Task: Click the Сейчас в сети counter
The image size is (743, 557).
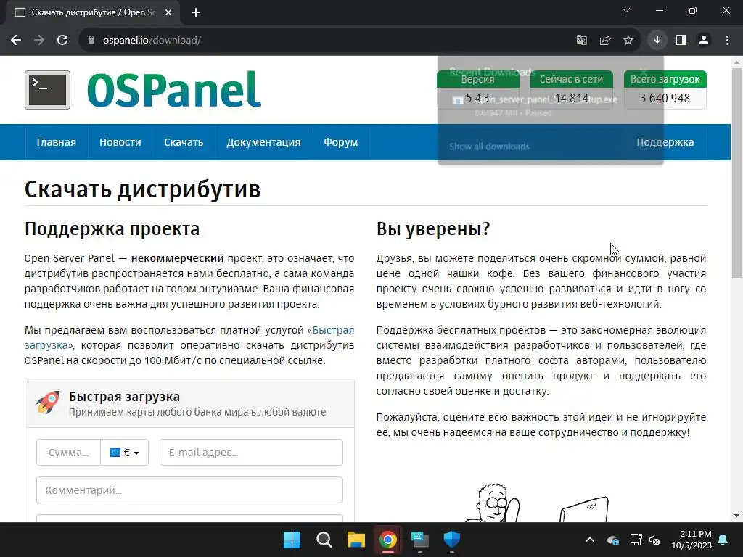Action: [x=571, y=90]
